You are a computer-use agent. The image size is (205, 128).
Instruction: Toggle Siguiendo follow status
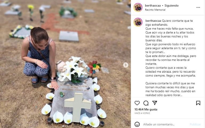pos(171,6)
